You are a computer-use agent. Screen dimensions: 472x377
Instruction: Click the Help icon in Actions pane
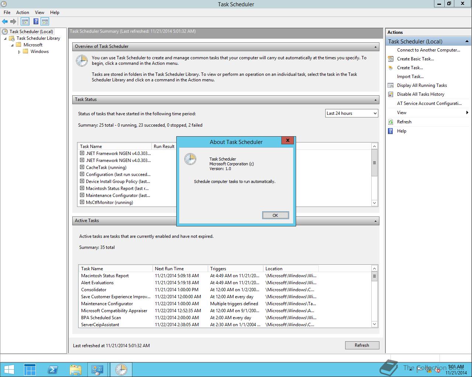391,131
